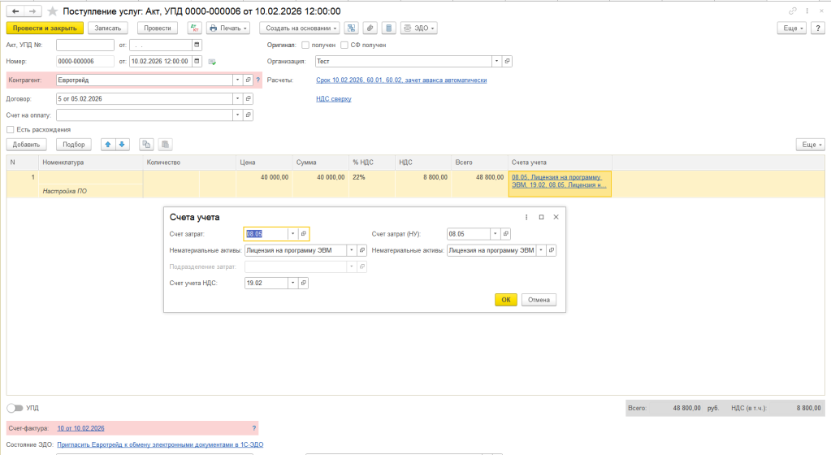Expand the Счет затрат (НУ) dropdown arrow
The height and width of the screenshot is (455, 831).
coord(495,234)
